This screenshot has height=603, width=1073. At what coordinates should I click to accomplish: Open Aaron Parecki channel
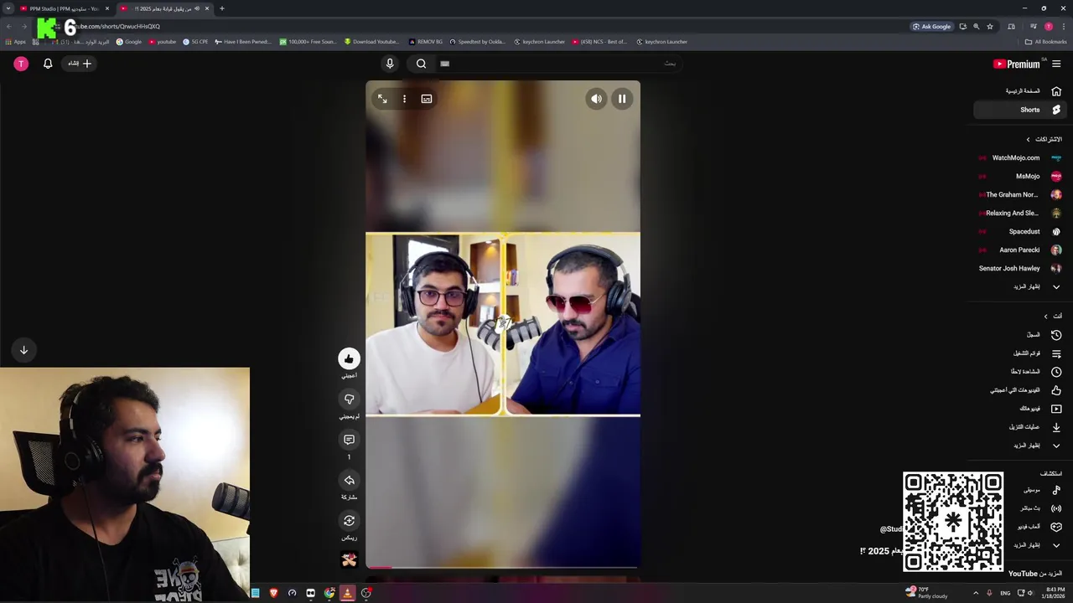(x=1020, y=250)
